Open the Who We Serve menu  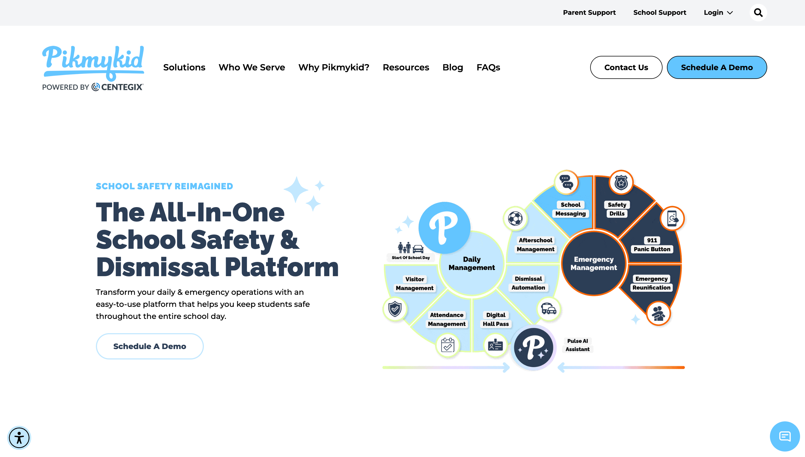point(252,67)
